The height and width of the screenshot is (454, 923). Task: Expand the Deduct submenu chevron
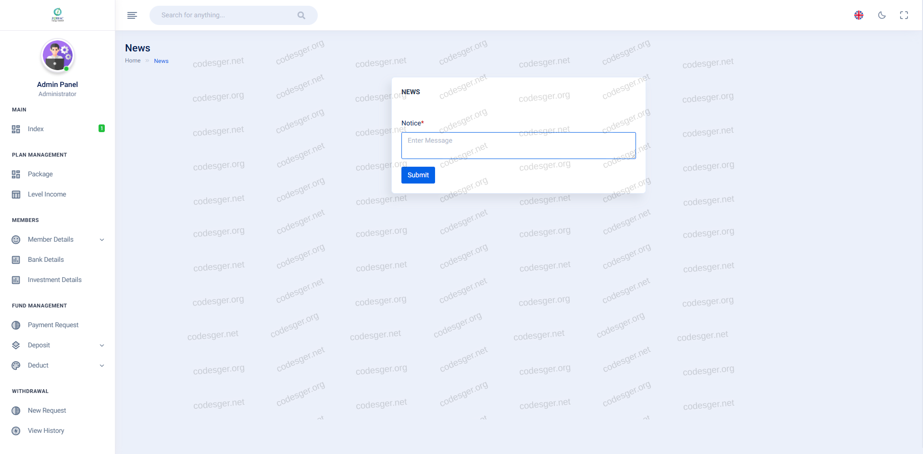[x=102, y=366]
